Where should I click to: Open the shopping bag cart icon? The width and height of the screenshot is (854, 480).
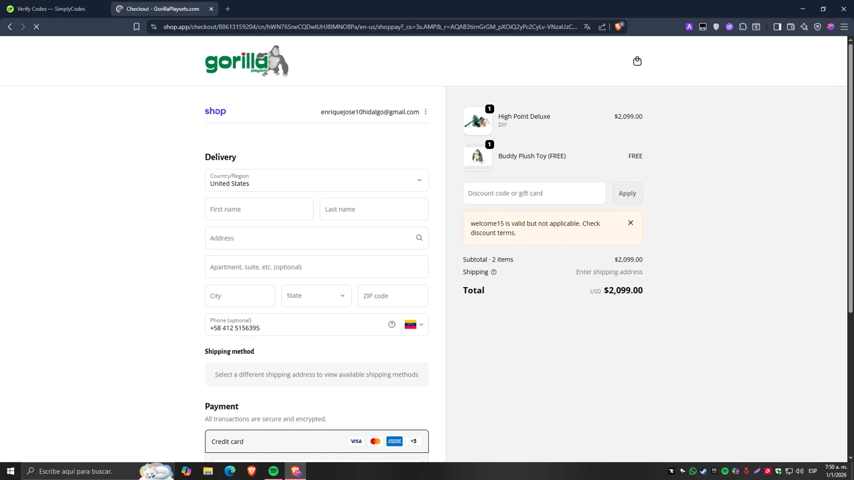[637, 61]
